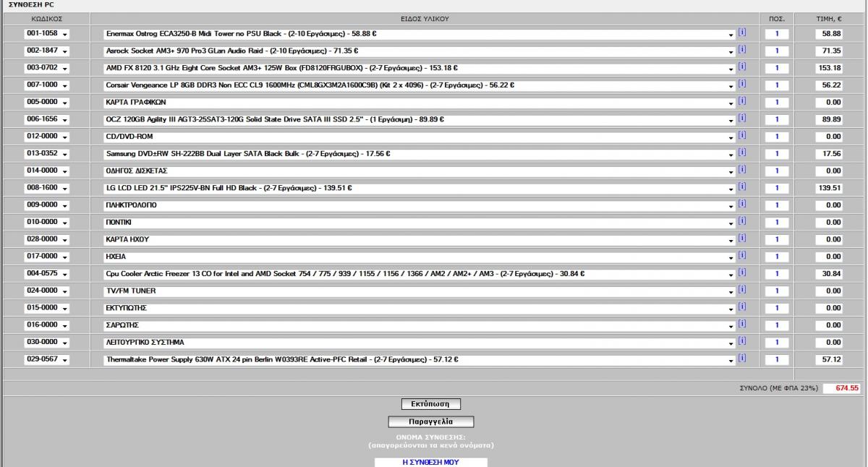This screenshot has width=868, height=467.
Task: Open the ΠΛΗΚΤΡΟΛΟΓΙΟ product dropdown
Action: [x=420, y=205]
